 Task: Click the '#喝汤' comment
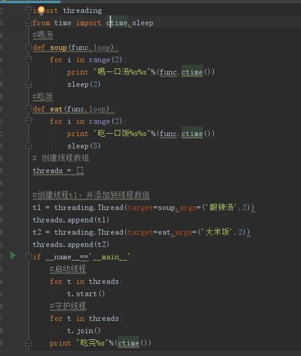coord(43,35)
